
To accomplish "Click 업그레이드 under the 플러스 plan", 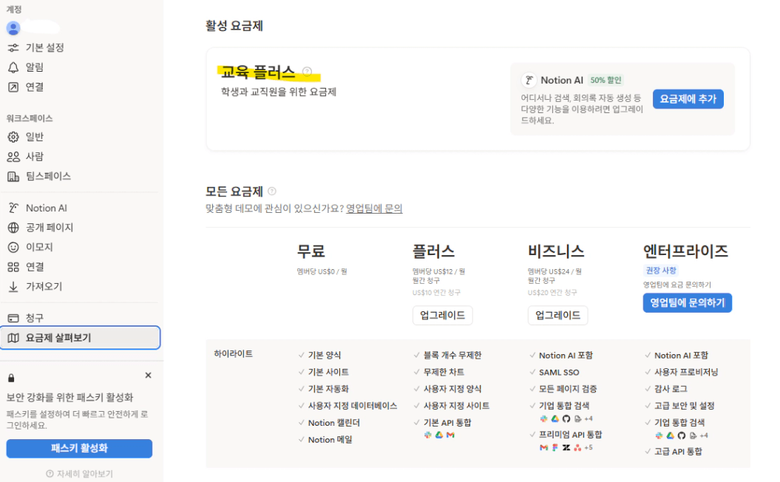I will (443, 316).
